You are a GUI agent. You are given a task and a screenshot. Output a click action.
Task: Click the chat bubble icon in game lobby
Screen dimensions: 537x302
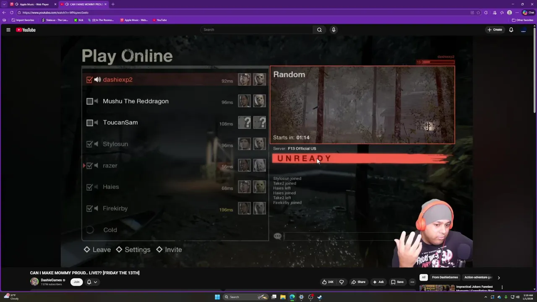[277, 236]
